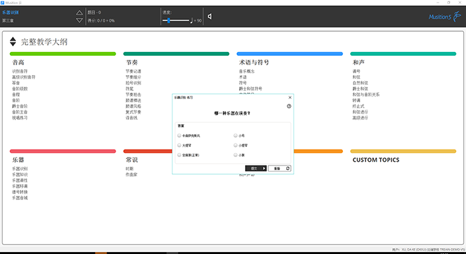The image size is (466, 254).
Task: Mute sound using the speaker icon
Action: point(210,17)
